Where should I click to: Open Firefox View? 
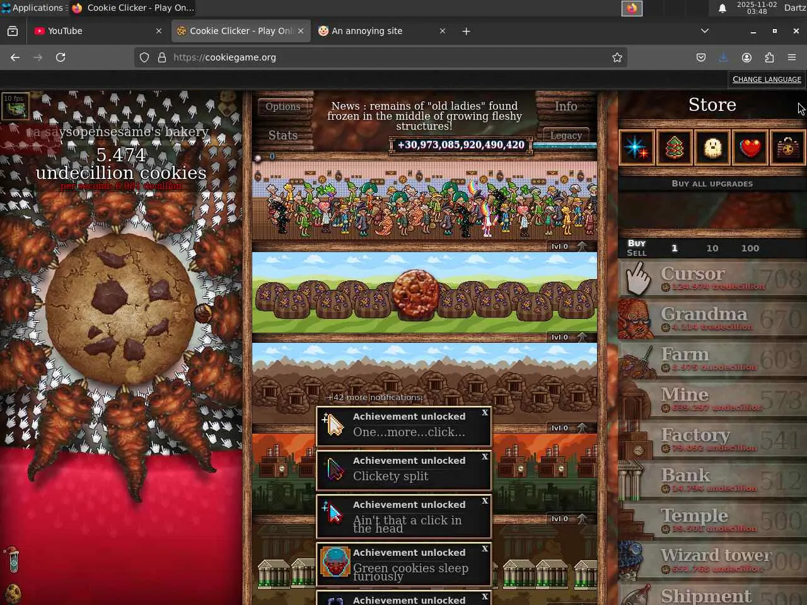pyautogui.click(x=13, y=31)
